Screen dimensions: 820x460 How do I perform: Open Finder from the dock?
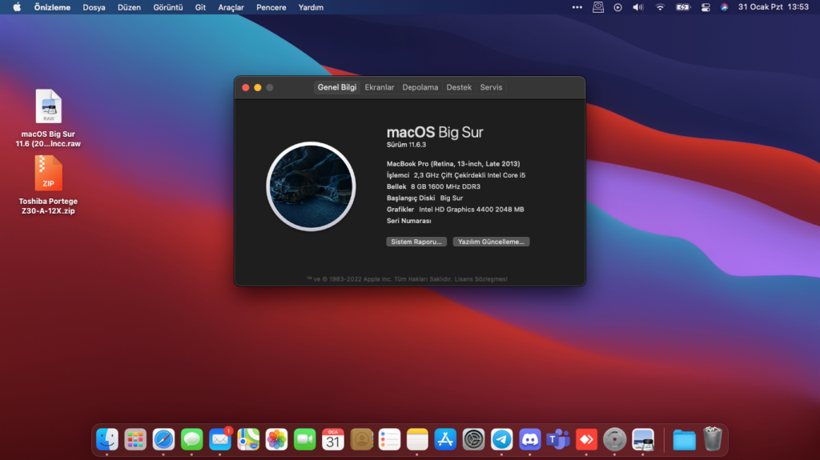(107, 440)
